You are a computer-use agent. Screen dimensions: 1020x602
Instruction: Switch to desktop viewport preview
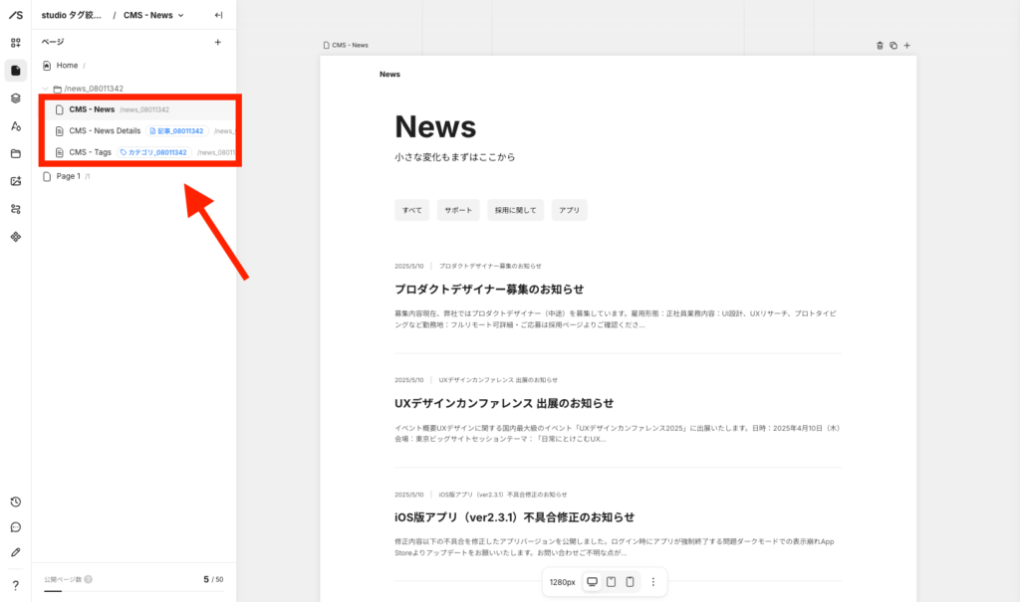[592, 582]
